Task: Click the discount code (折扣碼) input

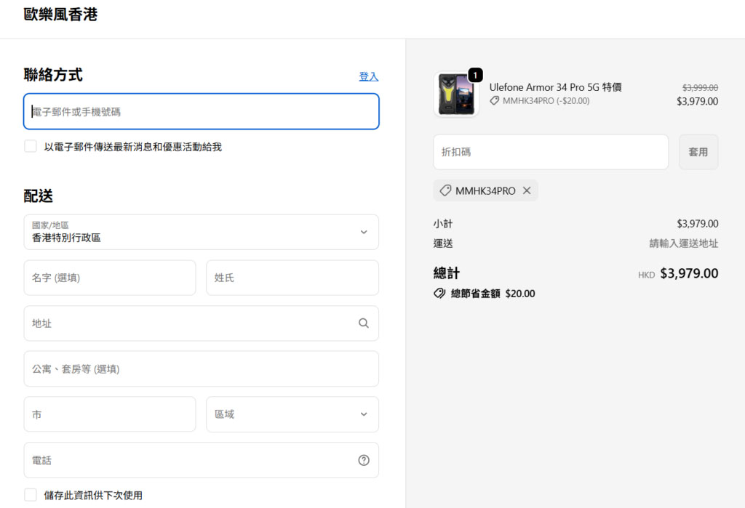Action: pyautogui.click(x=550, y=153)
